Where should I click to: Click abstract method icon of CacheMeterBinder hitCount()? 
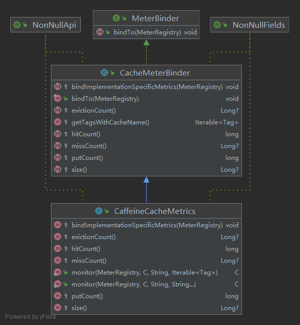58,134
